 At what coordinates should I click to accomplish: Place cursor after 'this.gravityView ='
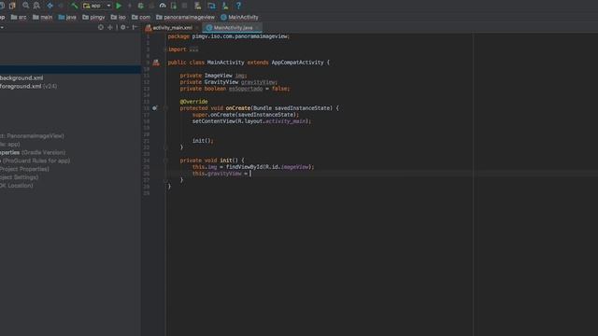click(x=250, y=174)
